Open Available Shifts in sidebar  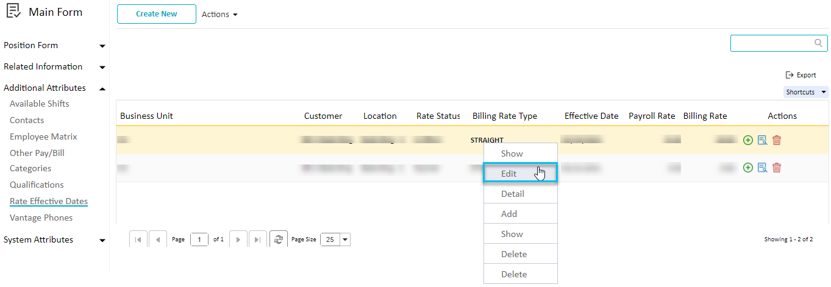point(40,104)
